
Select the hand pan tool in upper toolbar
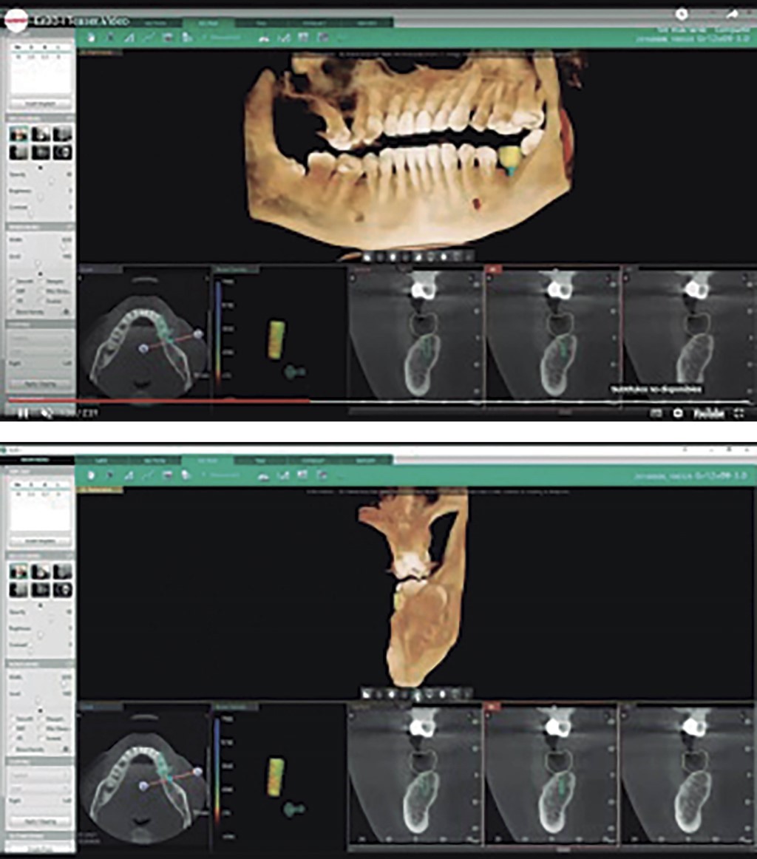pos(91,38)
